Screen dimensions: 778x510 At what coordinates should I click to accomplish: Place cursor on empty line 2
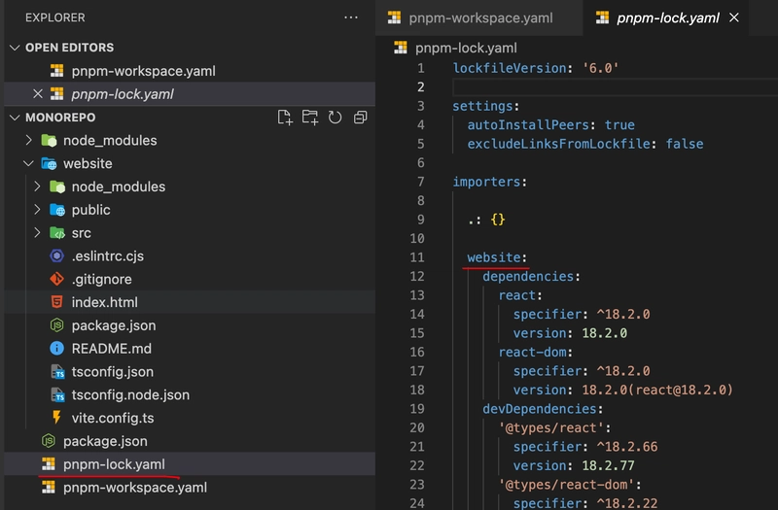616,87
